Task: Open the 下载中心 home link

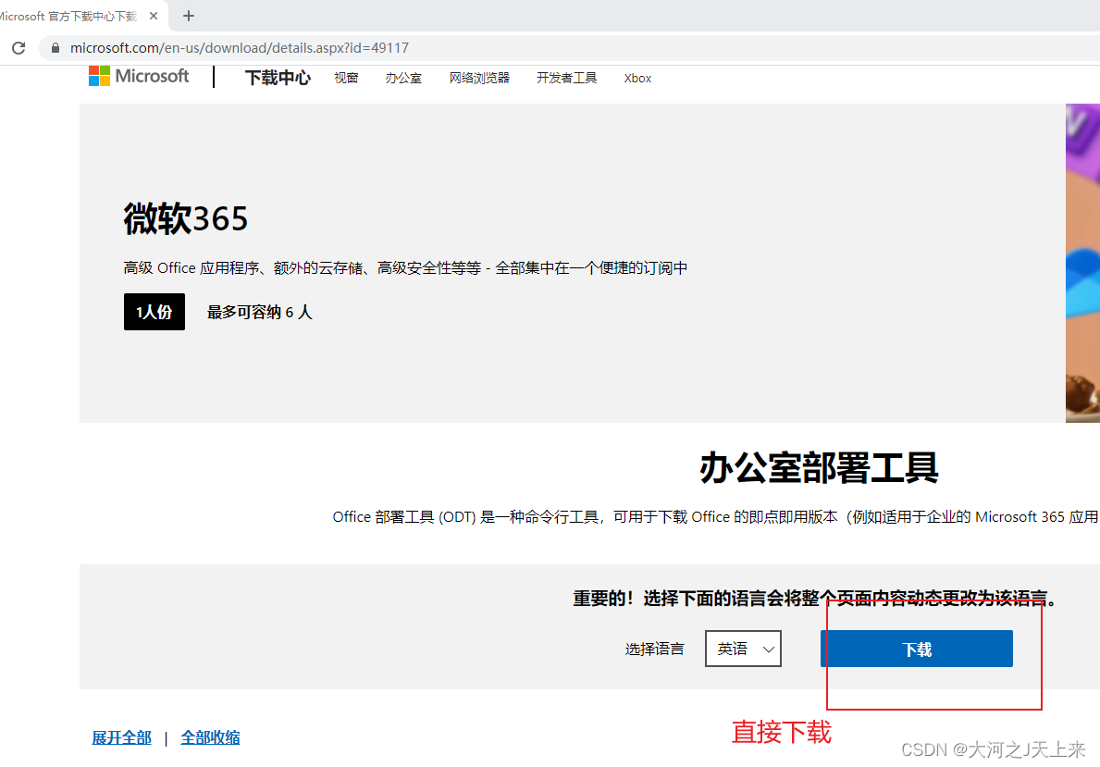Action: (278, 77)
